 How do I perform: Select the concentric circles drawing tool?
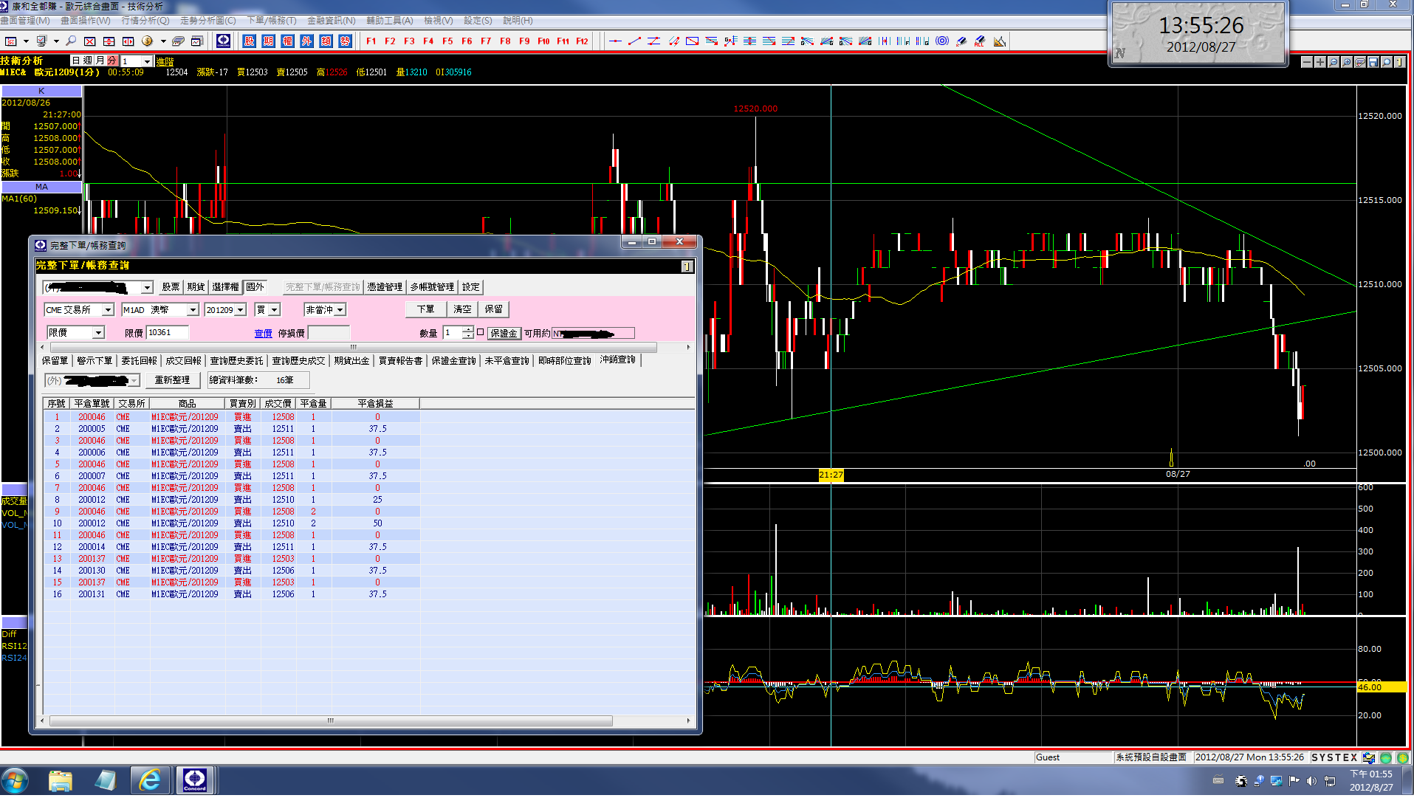click(x=941, y=41)
